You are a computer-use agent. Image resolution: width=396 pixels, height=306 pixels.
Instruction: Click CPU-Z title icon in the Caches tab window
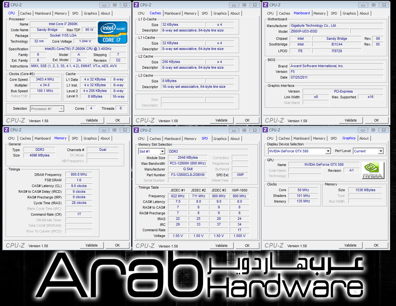click(136, 5)
